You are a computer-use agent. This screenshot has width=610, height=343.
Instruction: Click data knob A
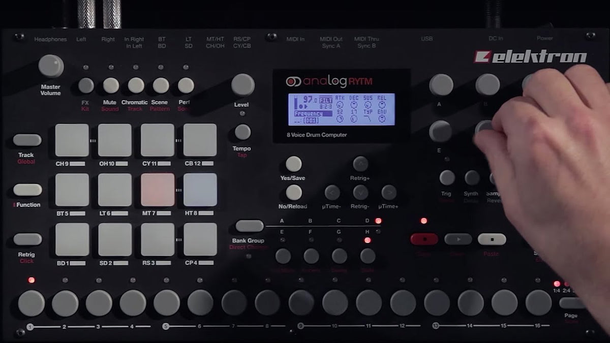pos(441,85)
